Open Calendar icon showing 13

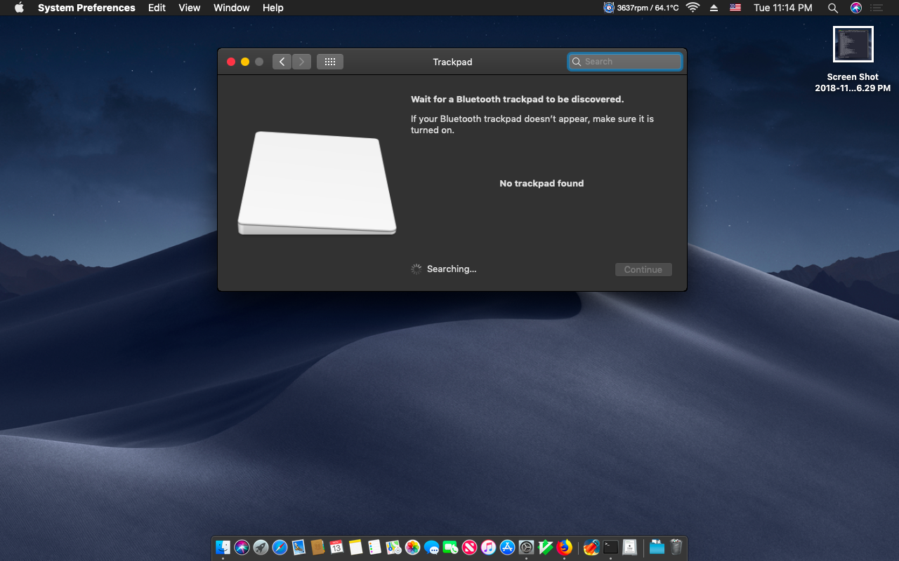(x=336, y=547)
